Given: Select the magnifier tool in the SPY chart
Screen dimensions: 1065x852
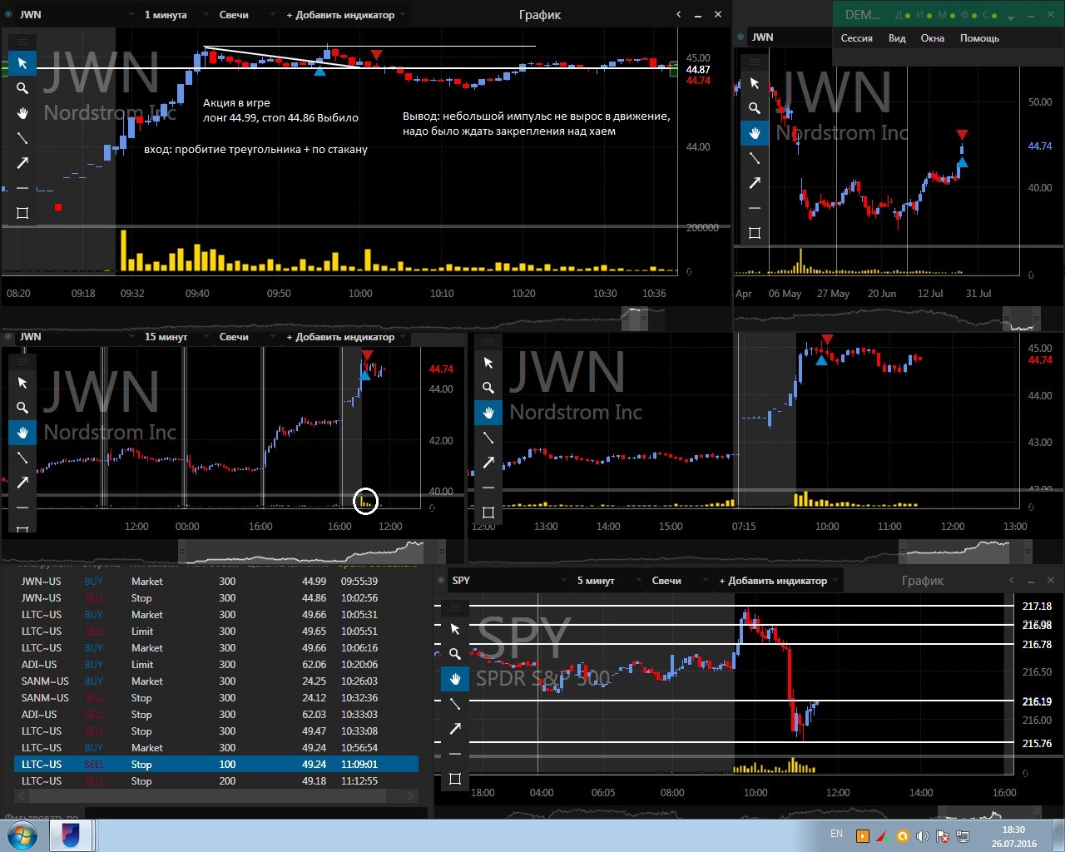Looking at the screenshot, I should pos(455,654).
